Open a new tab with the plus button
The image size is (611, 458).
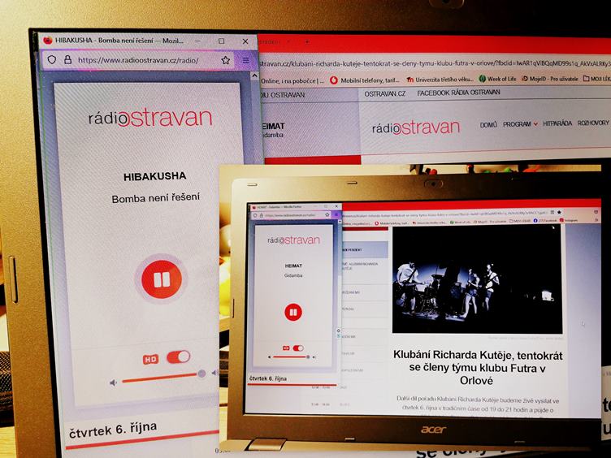[x=307, y=41]
